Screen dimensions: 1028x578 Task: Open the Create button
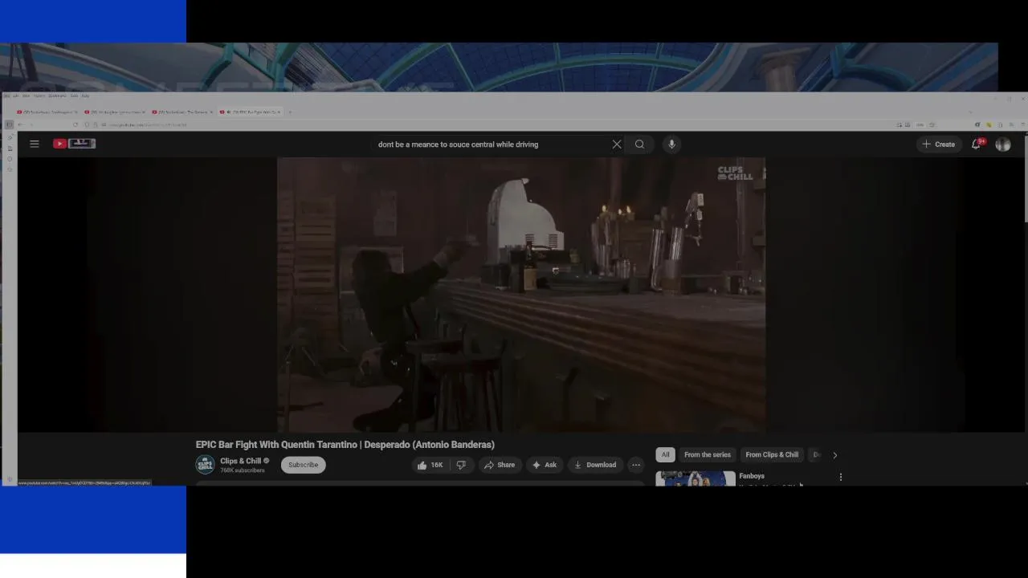[x=939, y=144]
